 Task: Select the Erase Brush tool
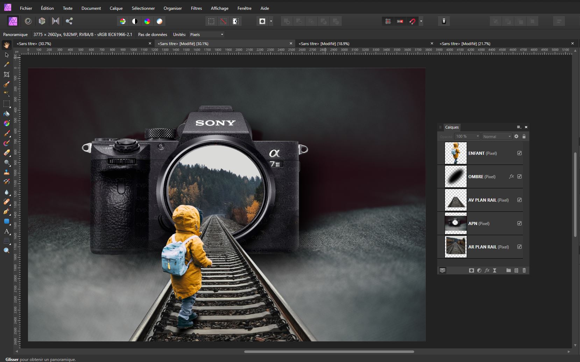pos(7,153)
